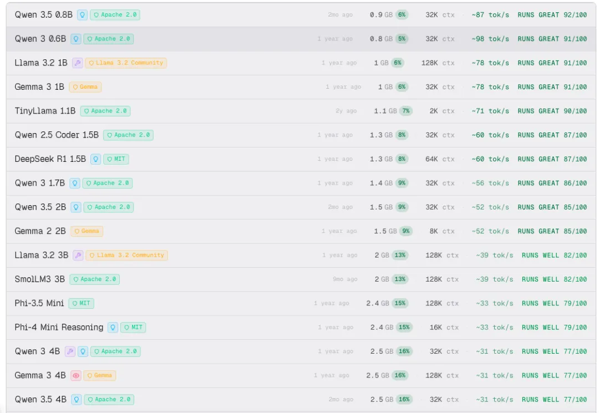Click the Apache 2.0 badge on SmolLM3 3B
599x413 pixels.
pos(95,279)
